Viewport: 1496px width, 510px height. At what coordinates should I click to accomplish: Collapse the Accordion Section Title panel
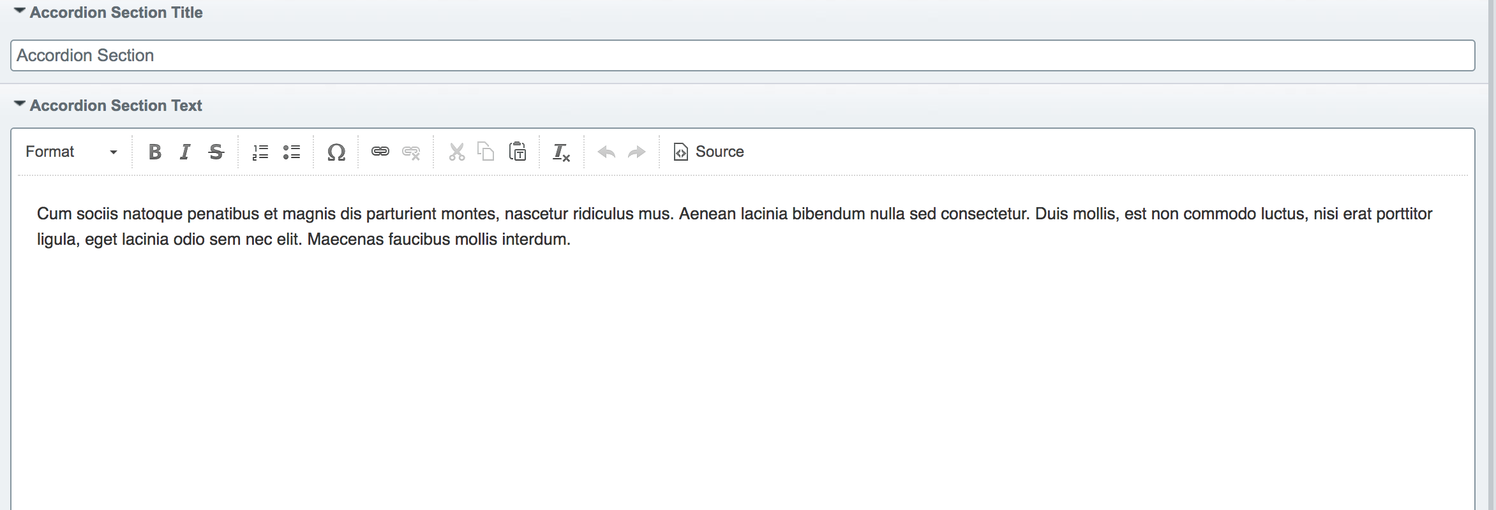[20, 11]
